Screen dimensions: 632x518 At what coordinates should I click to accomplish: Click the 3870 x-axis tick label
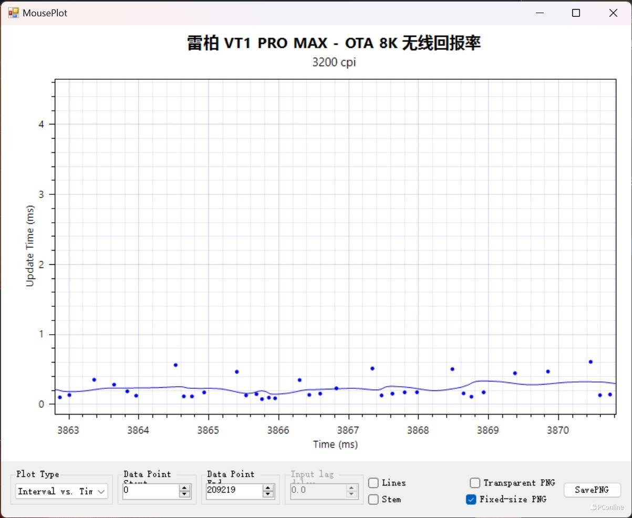point(558,430)
